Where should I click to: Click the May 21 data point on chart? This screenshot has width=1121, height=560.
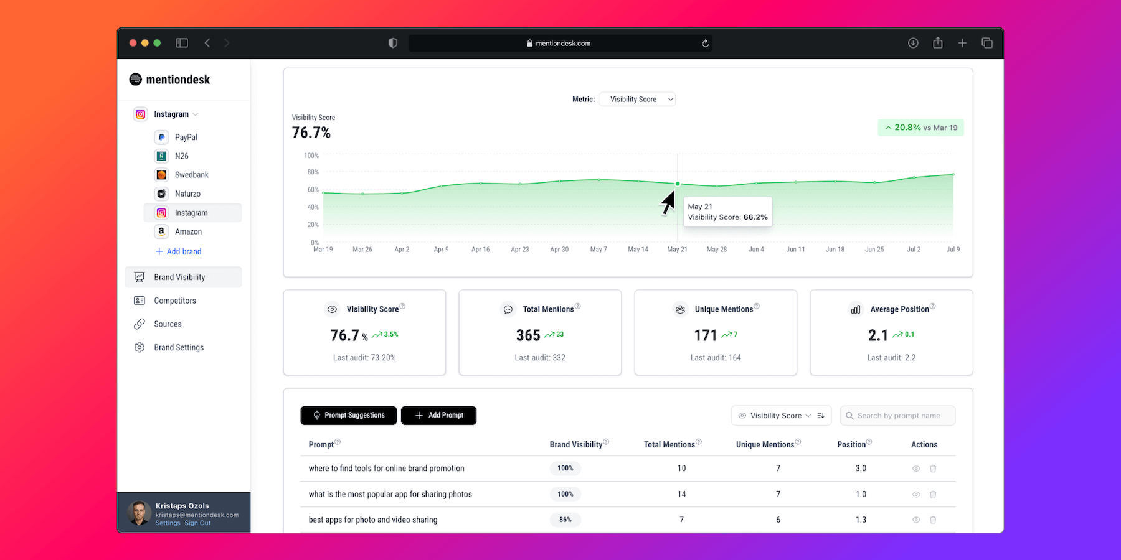(678, 184)
